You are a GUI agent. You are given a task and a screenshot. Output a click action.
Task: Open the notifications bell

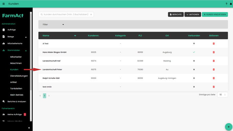click(x=231, y=4)
